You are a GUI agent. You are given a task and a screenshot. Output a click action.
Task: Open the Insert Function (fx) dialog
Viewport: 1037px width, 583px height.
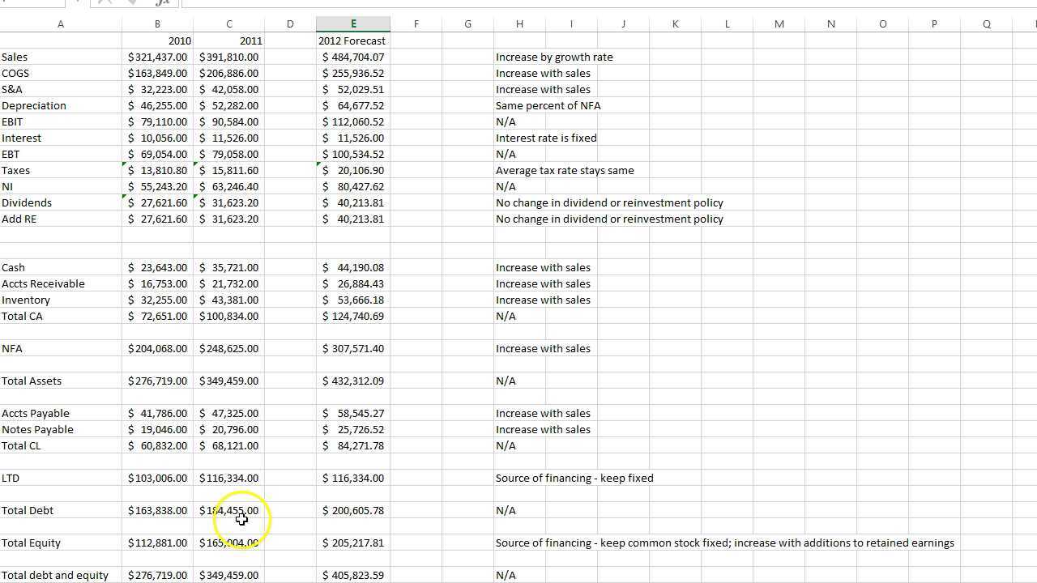click(x=162, y=3)
